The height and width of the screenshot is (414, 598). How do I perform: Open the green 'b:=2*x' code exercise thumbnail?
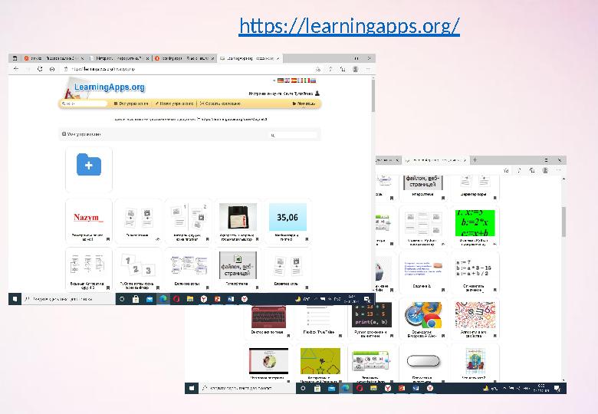point(475,223)
